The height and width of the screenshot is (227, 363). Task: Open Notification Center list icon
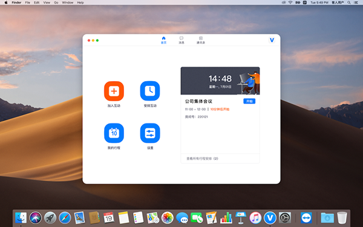click(x=356, y=2)
